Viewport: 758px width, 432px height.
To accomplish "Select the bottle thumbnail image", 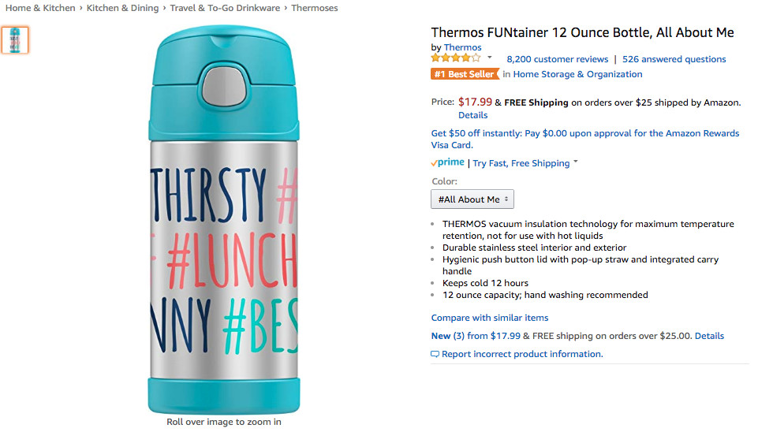I will point(15,40).
